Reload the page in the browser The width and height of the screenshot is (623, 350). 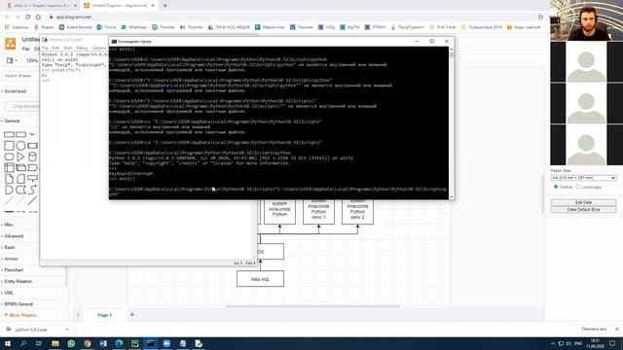click(x=28, y=17)
